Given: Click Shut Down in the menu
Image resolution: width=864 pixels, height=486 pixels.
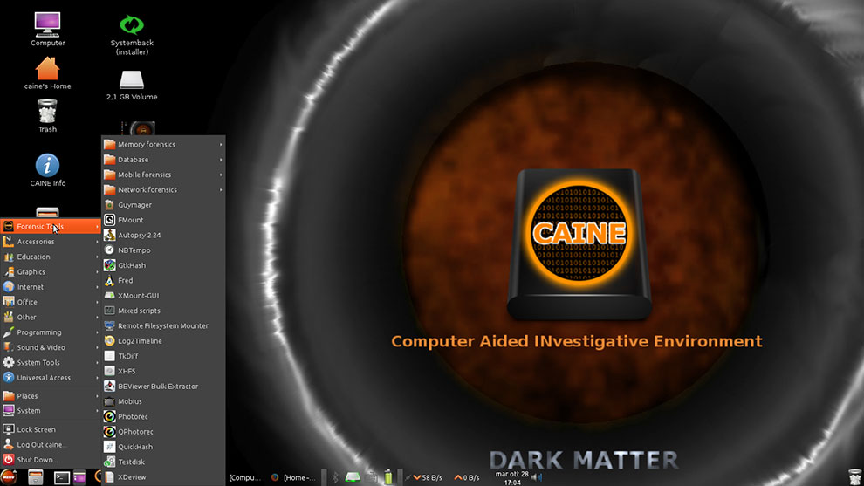Looking at the screenshot, I should (51, 460).
